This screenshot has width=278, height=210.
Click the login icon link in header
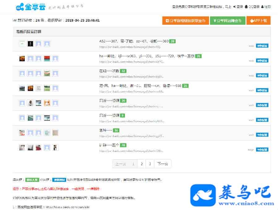click(234, 6)
